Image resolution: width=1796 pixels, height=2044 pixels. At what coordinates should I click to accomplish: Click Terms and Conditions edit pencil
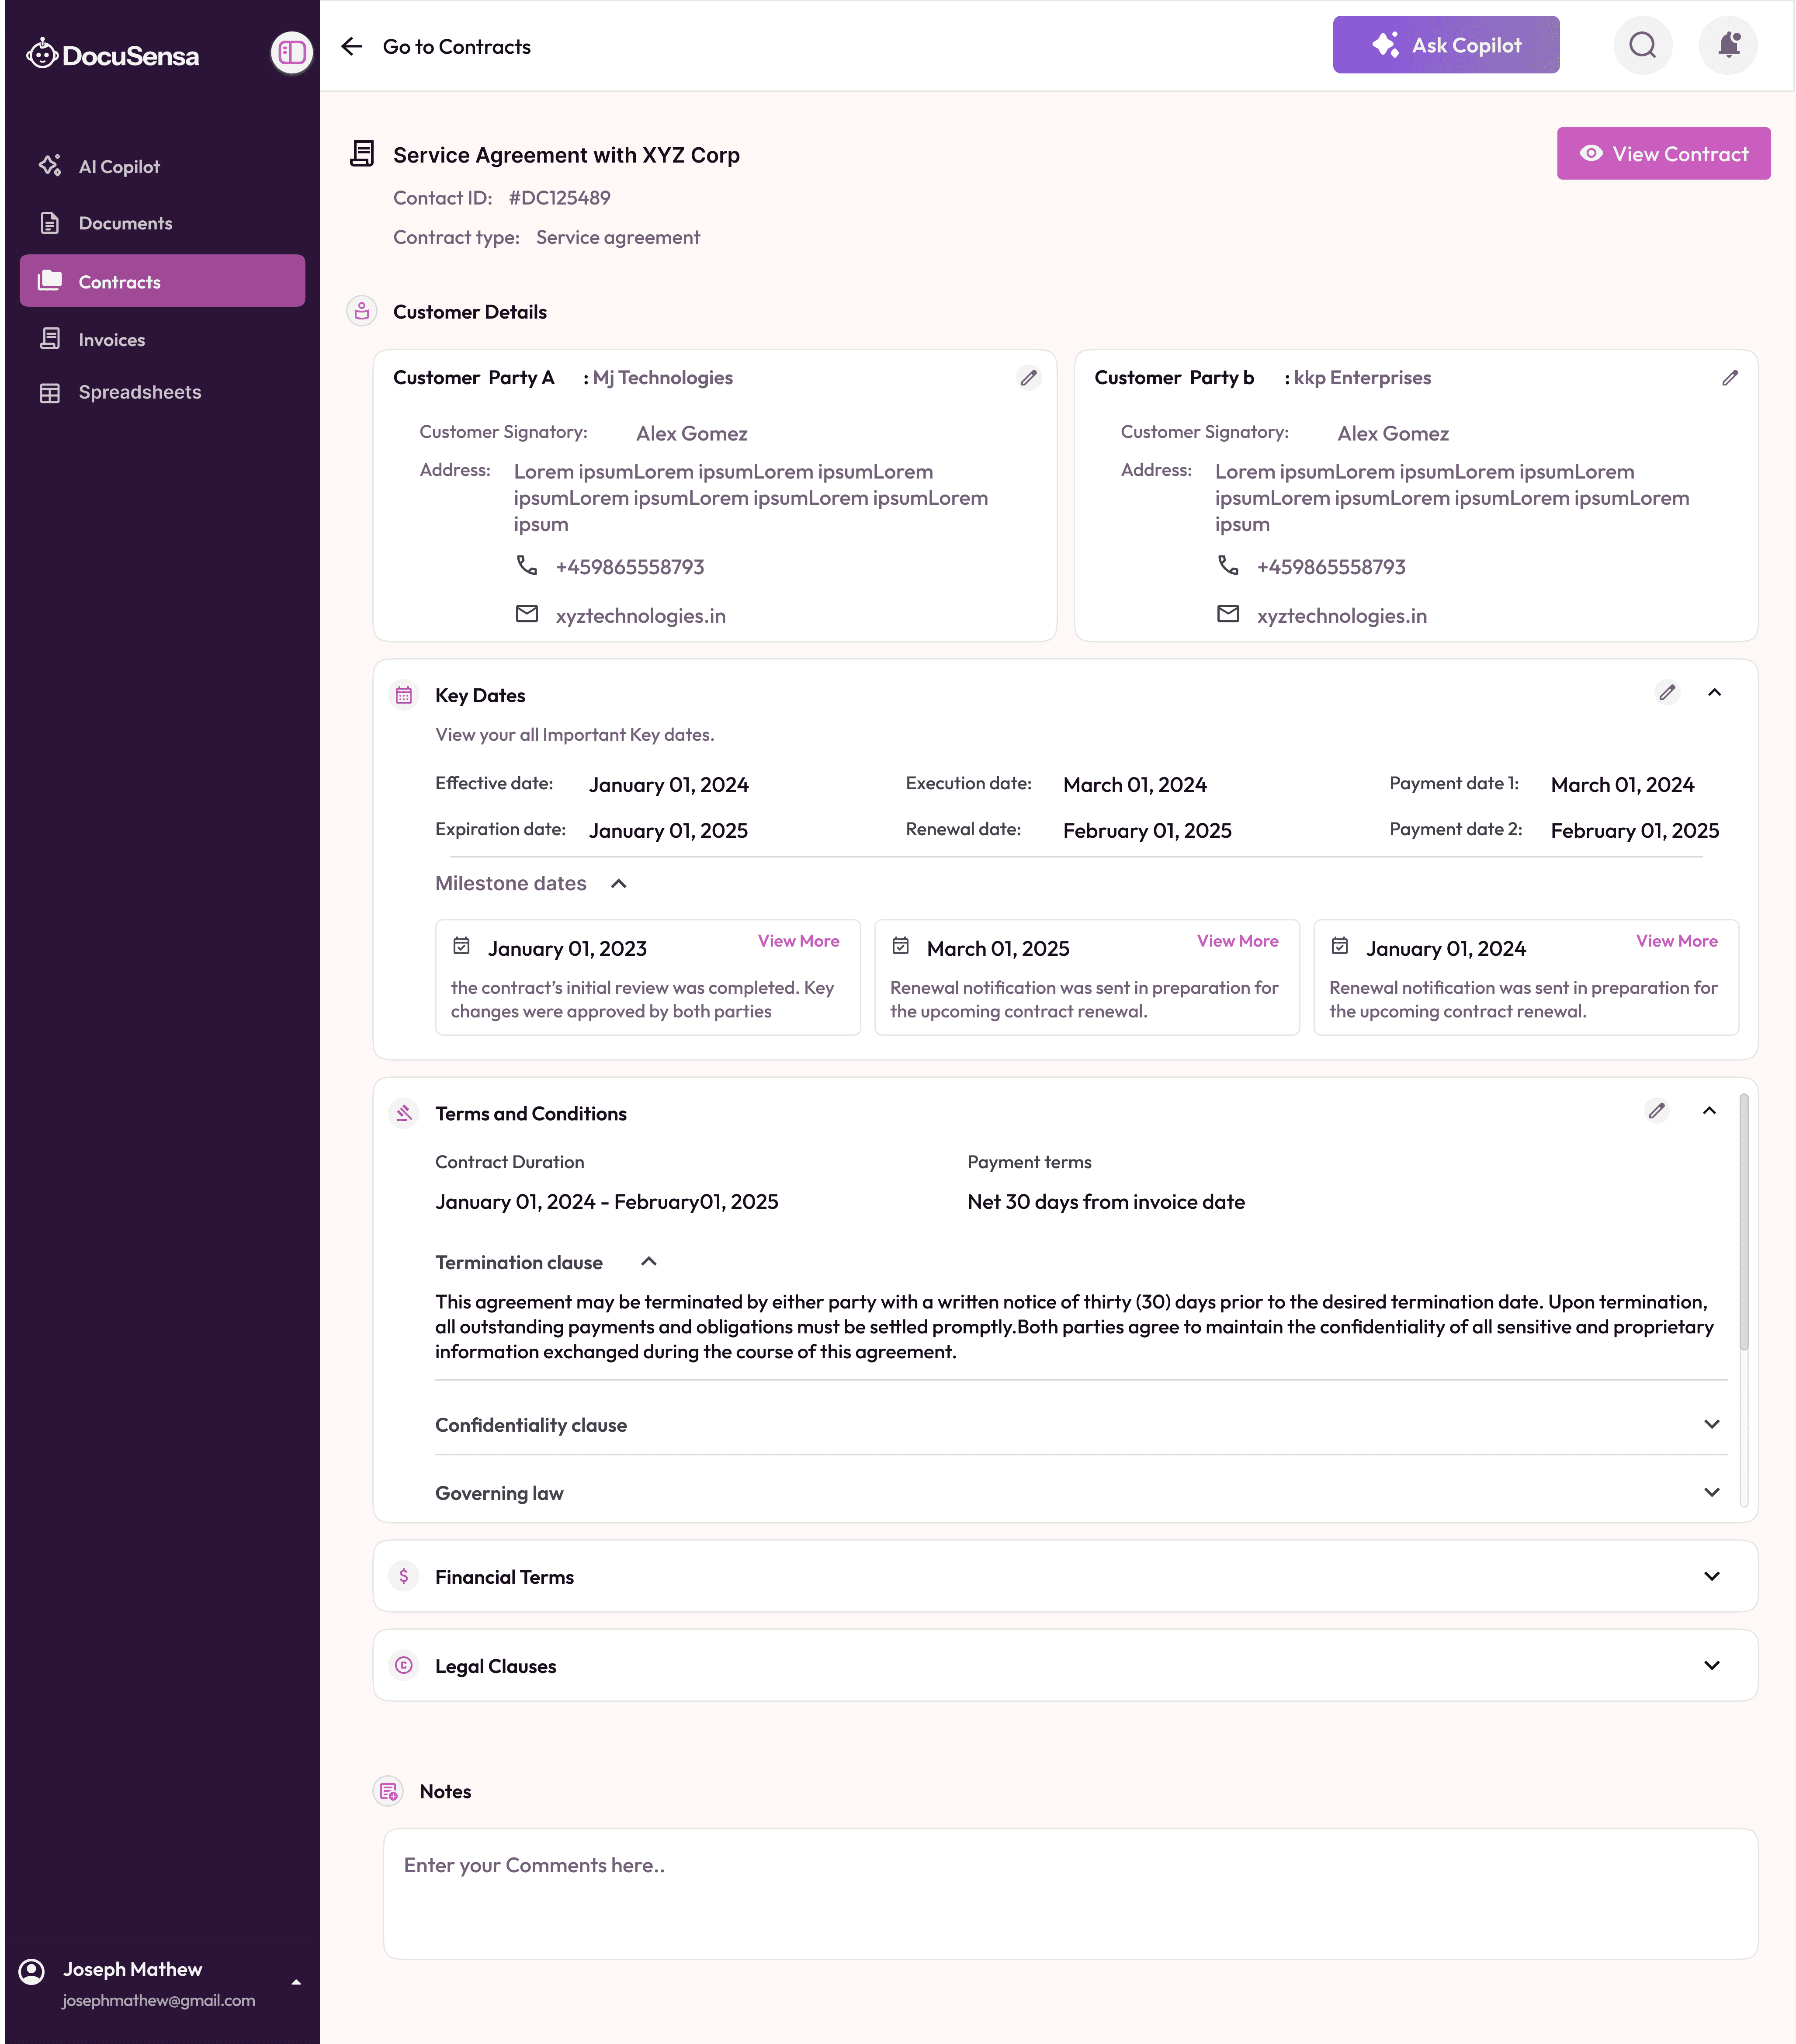[1656, 1111]
